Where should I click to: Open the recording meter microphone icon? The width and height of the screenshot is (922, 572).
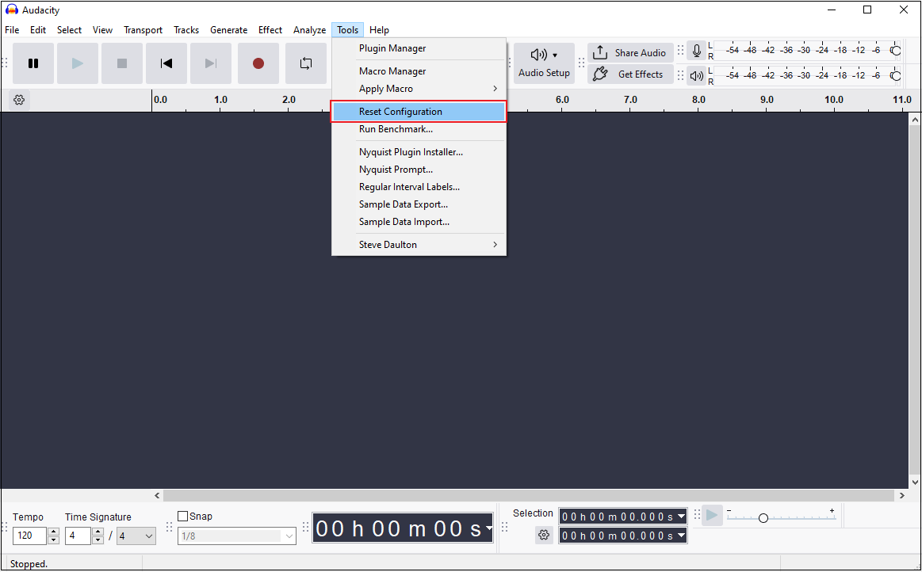coord(696,50)
